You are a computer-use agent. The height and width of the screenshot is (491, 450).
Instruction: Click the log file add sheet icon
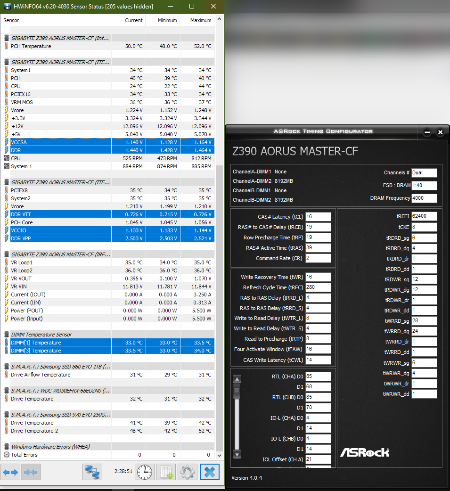point(166,472)
